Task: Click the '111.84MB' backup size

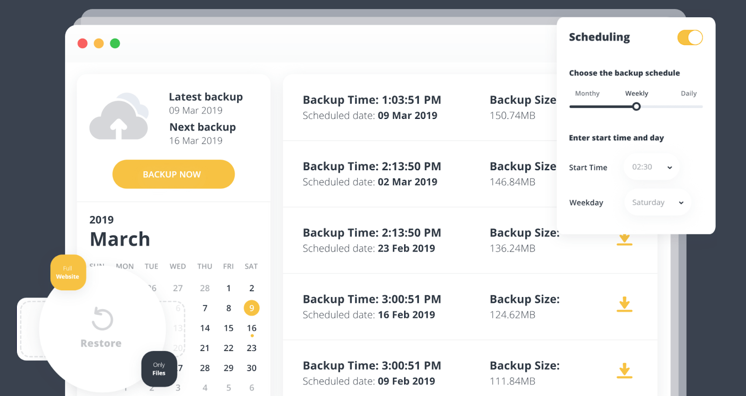Action: point(512,381)
